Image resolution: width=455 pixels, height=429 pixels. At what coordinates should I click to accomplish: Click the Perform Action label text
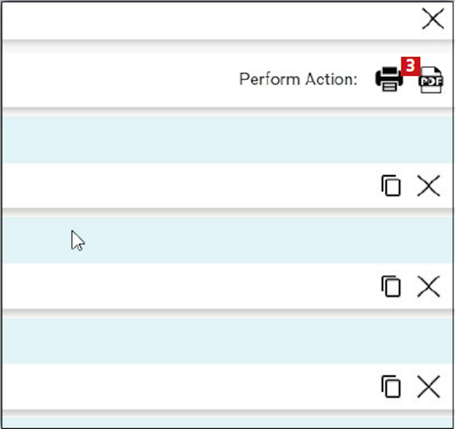298,79
